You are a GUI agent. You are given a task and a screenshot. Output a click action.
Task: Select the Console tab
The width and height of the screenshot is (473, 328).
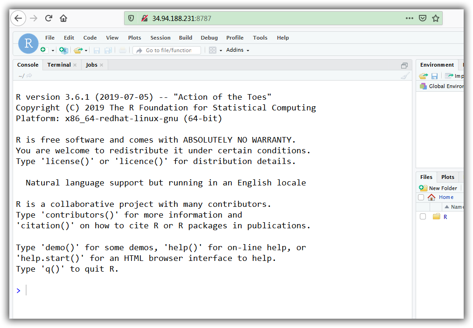tap(28, 65)
